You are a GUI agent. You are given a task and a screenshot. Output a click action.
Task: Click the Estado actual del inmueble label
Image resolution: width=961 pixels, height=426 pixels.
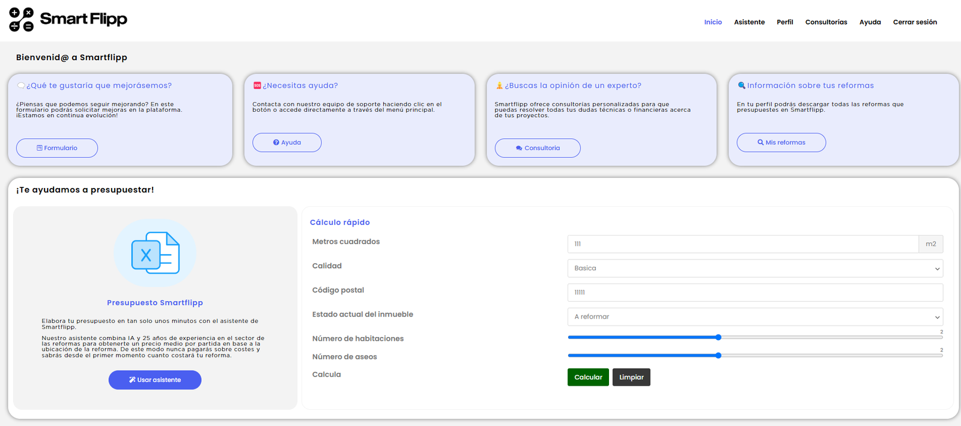click(363, 314)
